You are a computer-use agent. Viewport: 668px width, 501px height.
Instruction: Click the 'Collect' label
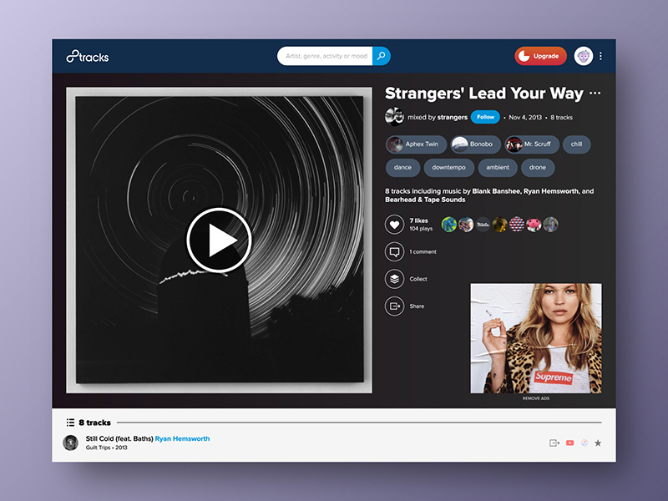[418, 279]
